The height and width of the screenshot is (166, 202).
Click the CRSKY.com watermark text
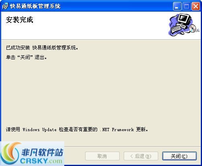41,161
